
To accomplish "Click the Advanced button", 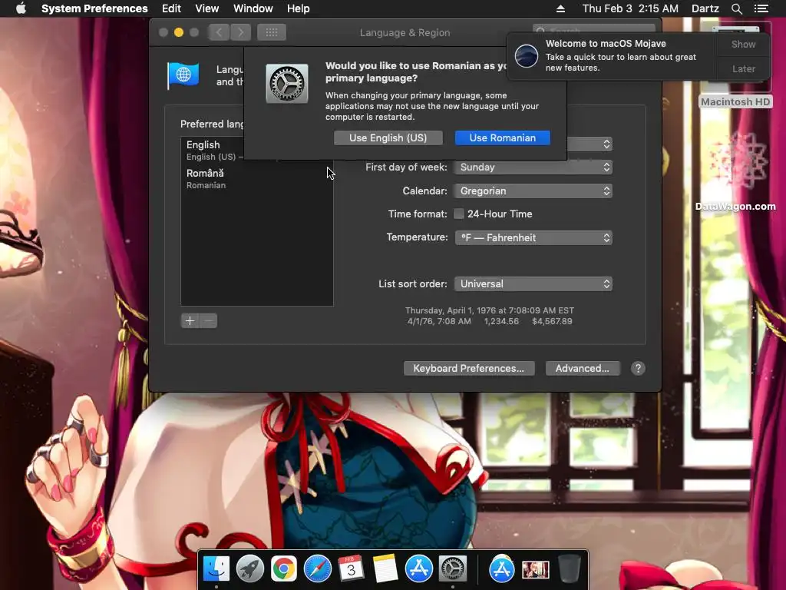I will [583, 369].
